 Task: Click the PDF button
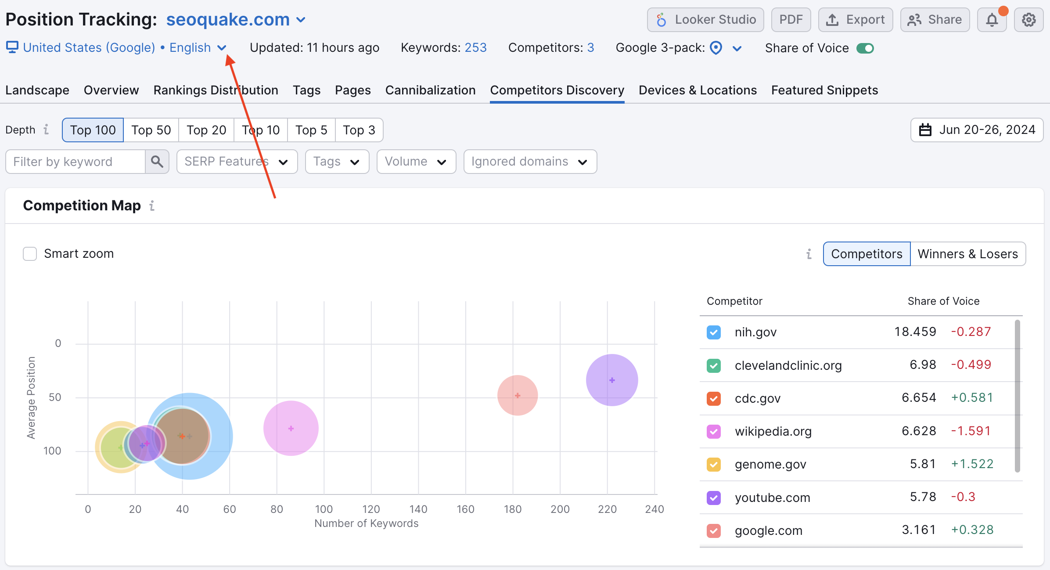(791, 20)
